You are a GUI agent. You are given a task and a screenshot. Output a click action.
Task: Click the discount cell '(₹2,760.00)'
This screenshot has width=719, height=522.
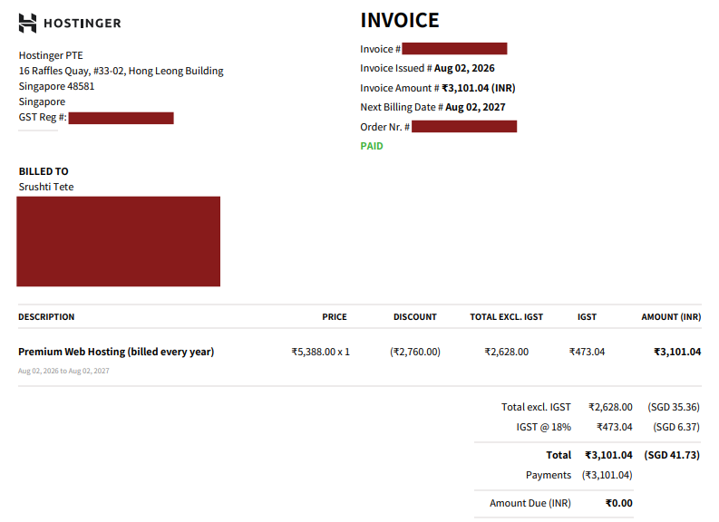[x=415, y=352]
